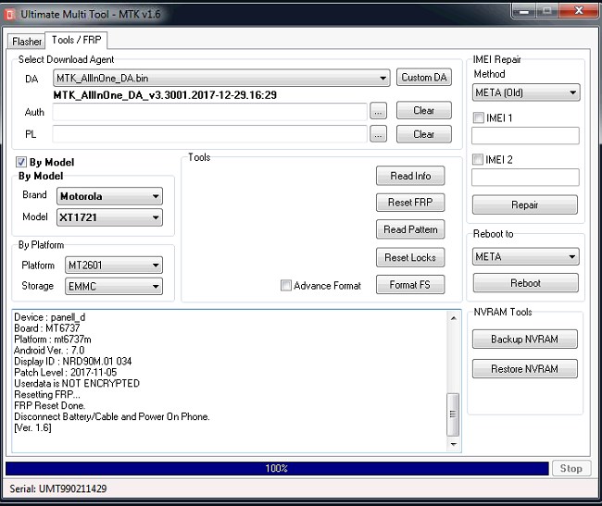Click the 'Board : MT6737' log line
602x506 pixels.
click(47, 328)
